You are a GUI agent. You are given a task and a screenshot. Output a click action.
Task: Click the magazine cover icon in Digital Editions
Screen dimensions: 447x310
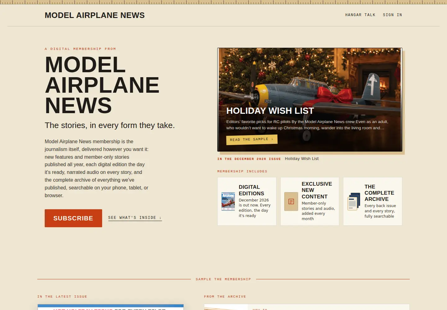228,201
